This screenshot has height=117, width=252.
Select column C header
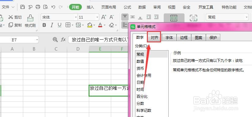[56, 49]
